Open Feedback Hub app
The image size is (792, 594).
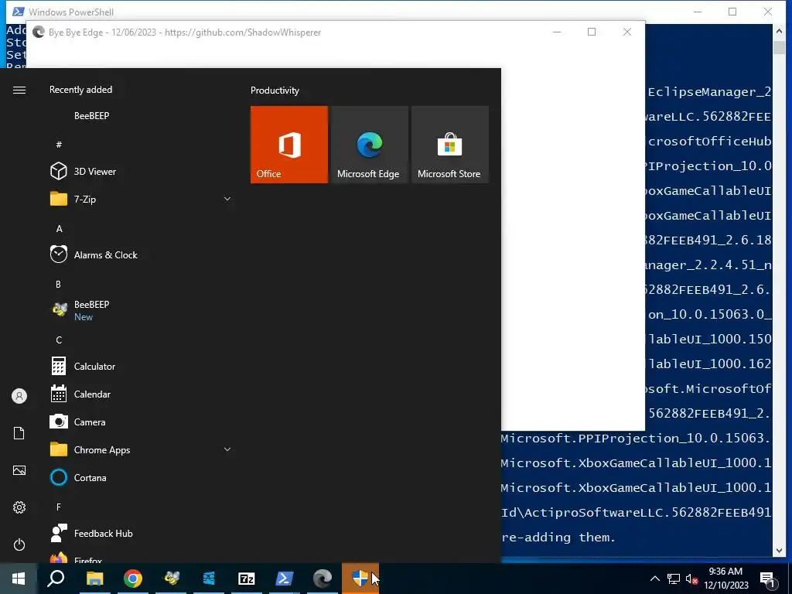[x=141, y=533]
